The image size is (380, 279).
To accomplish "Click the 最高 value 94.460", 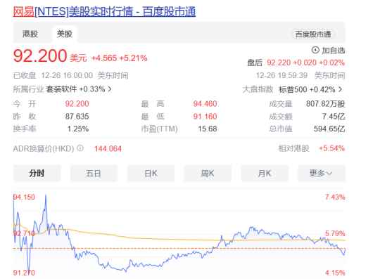I will (x=205, y=104).
